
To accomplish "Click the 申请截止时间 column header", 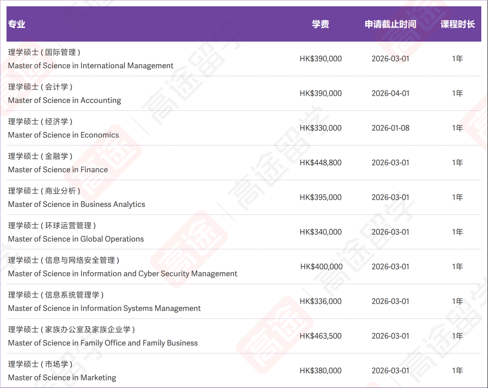I will (x=390, y=24).
